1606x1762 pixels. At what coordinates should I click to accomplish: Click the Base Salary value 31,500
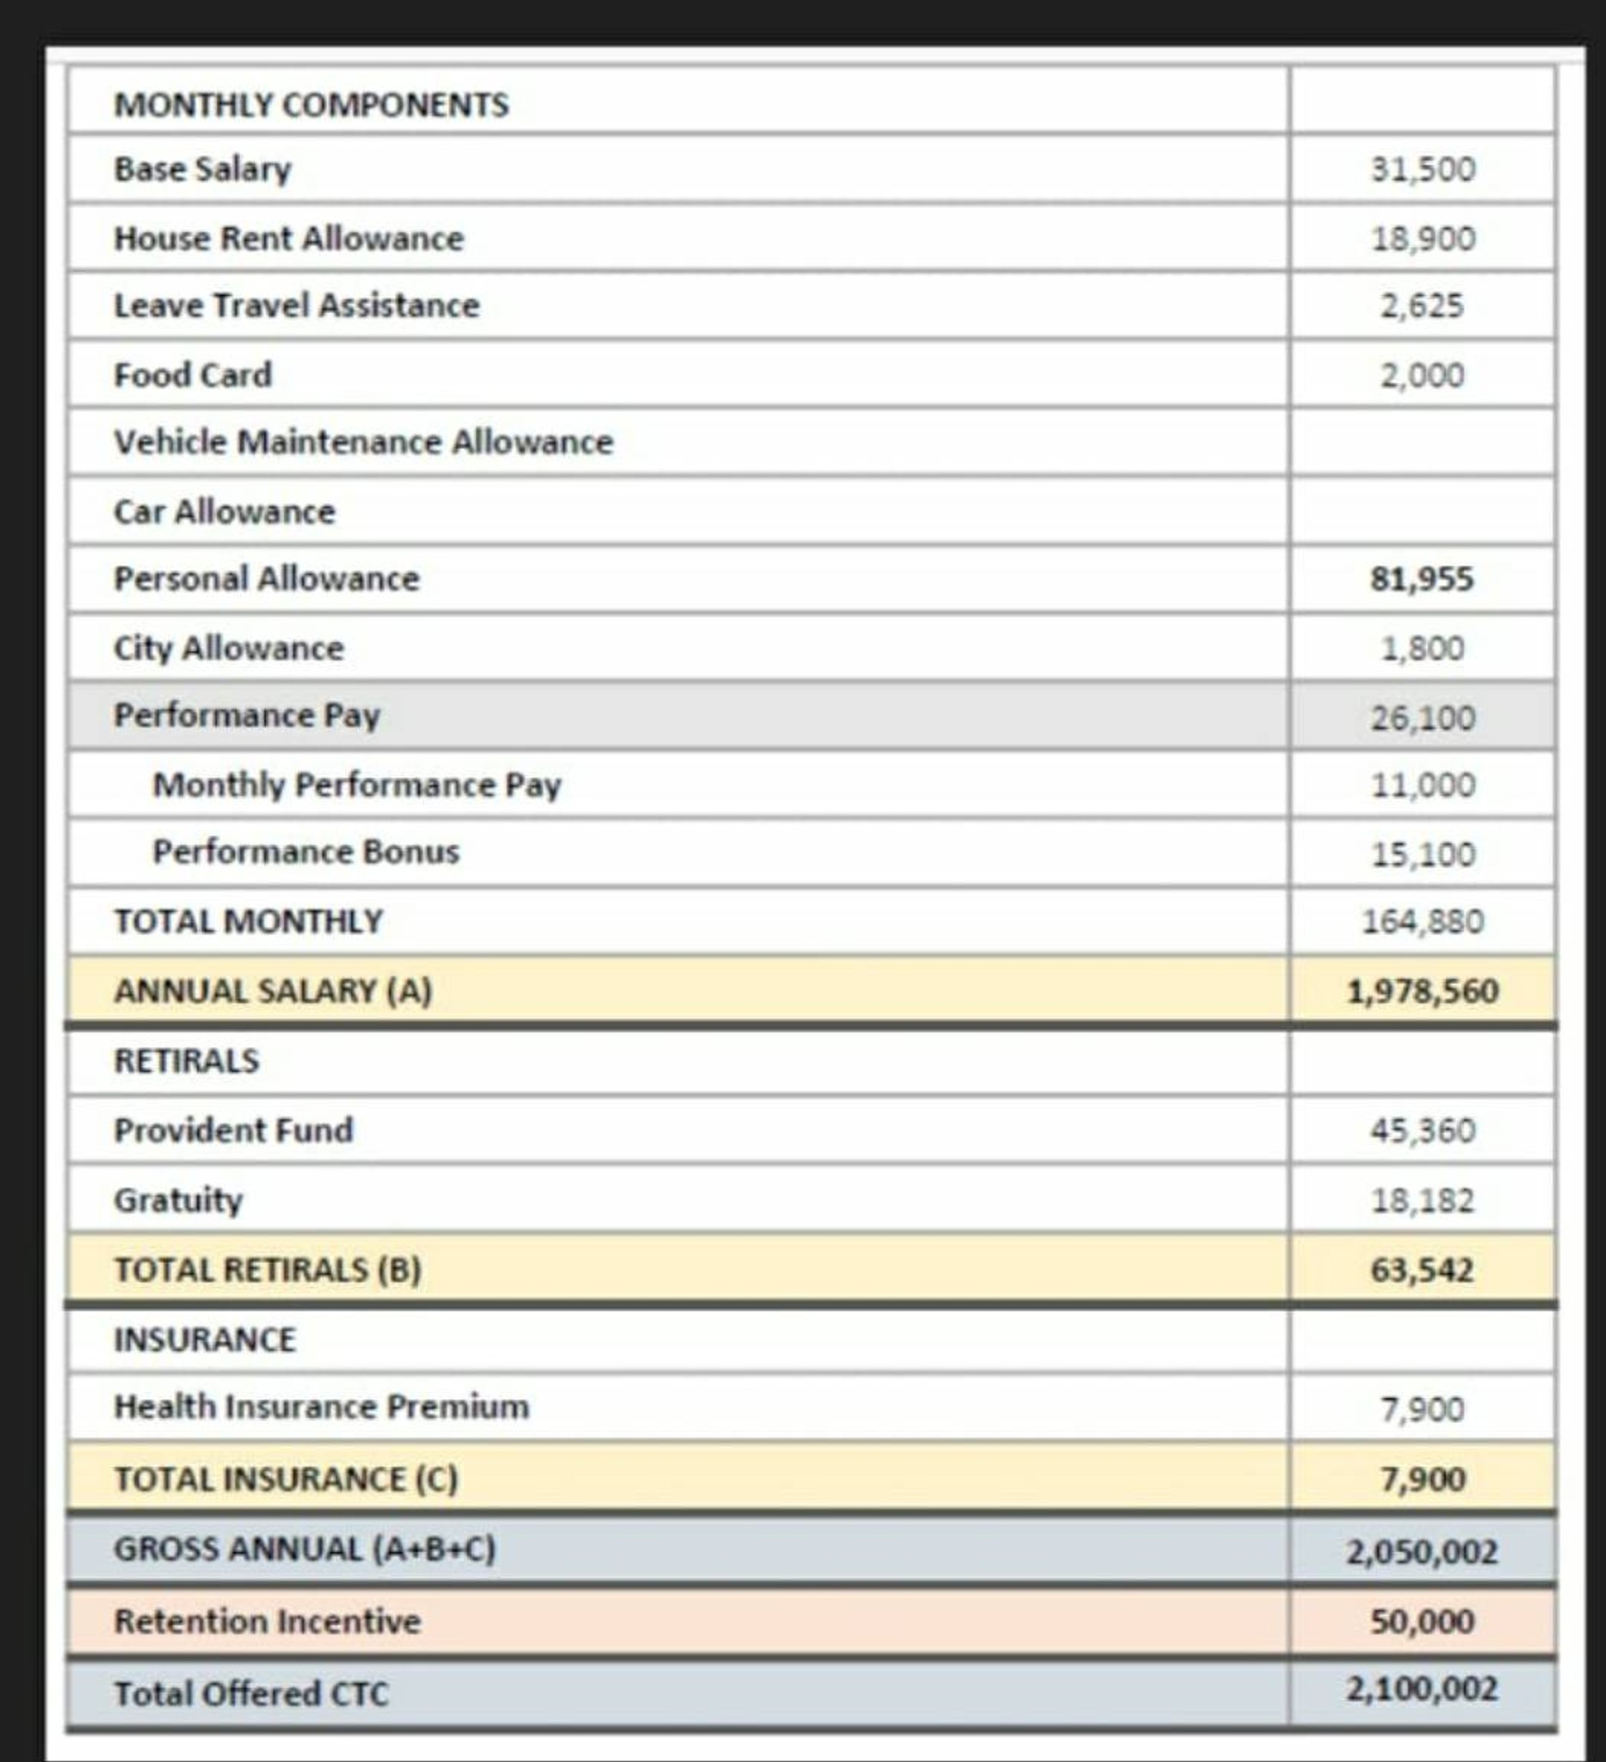tap(1423, 169)
